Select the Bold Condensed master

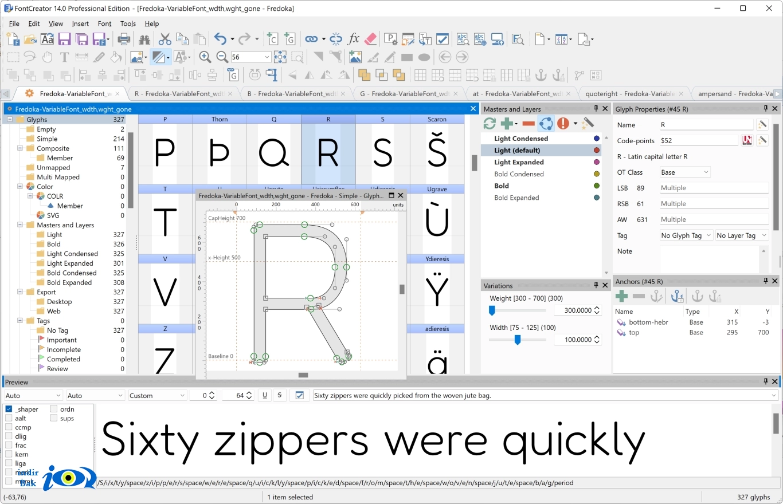[519, 174]
